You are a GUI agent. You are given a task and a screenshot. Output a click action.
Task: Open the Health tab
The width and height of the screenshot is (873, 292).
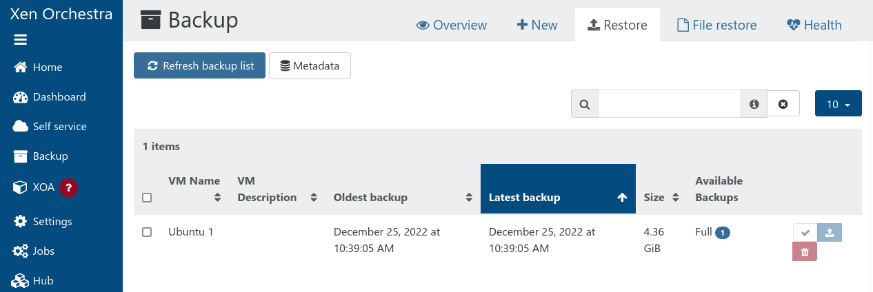tap(814, 25)
